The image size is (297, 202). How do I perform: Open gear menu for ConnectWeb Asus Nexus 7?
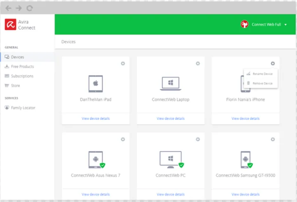coord(123,140)
